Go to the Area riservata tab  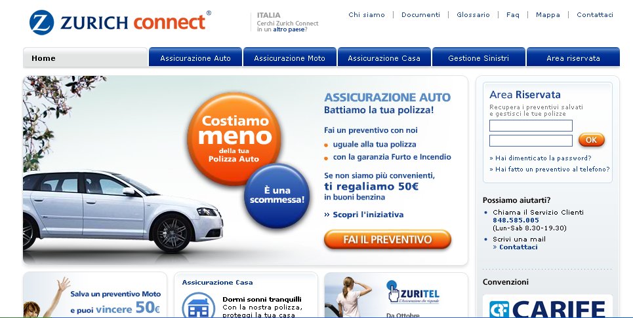(x=573, y=57)
